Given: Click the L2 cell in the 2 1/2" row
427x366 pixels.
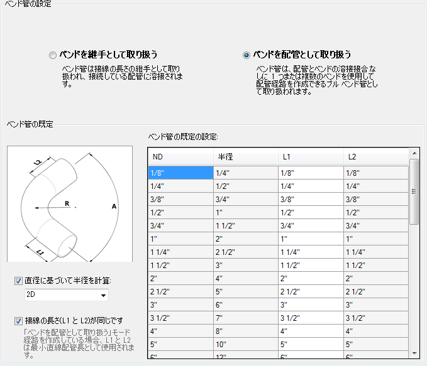Looking at the screenshot, I should click(376, 291).
